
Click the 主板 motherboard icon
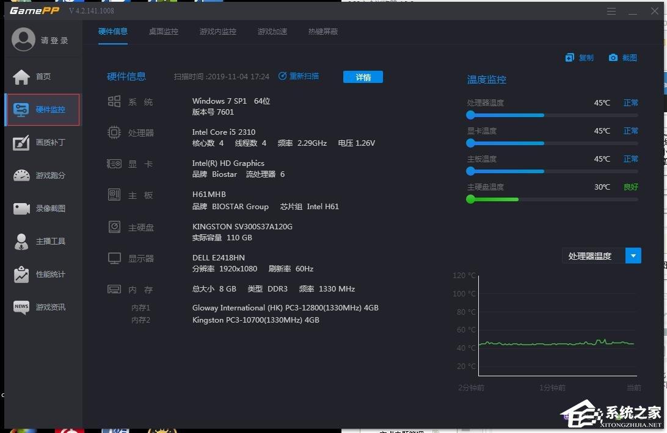114,195
